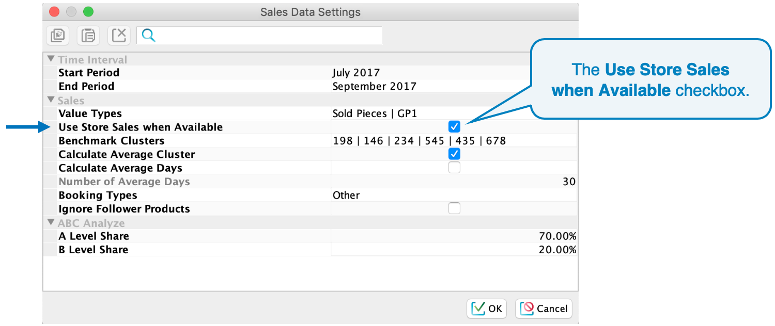Cancel the Sales Data Settings dialog

click(x=544, y=308)
